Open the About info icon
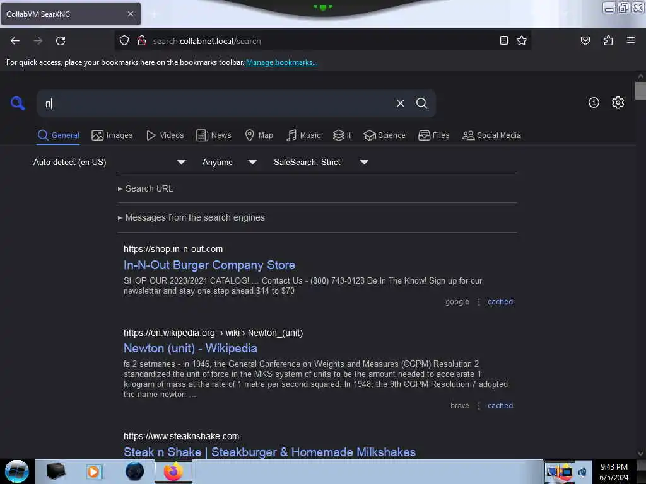The width and height of the screenshot is (646, 484). click(x=593, y=103)
